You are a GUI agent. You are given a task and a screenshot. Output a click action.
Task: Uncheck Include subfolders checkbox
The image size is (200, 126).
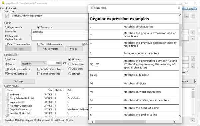pos(6,74)
